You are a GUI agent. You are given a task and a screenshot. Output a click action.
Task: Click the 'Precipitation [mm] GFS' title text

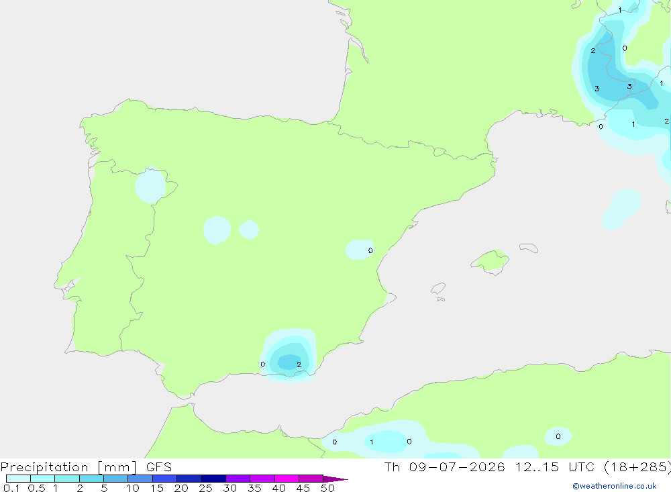pos(86,467)
